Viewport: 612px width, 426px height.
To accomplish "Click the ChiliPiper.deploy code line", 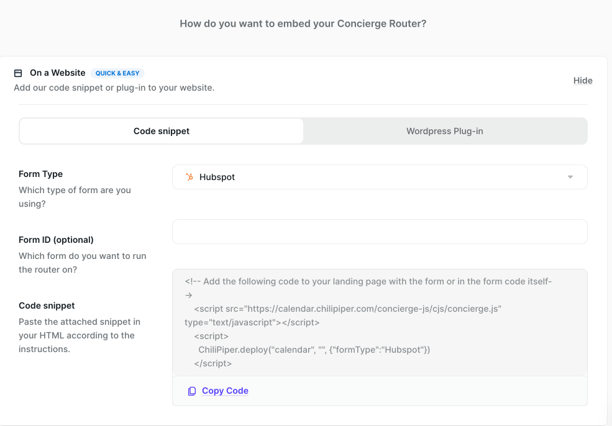I will (314, 350).
